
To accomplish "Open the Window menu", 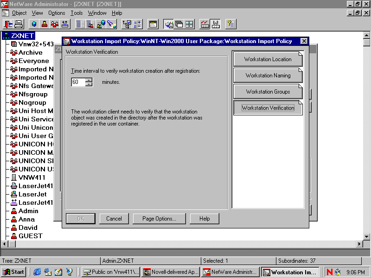I will (97, 13).
